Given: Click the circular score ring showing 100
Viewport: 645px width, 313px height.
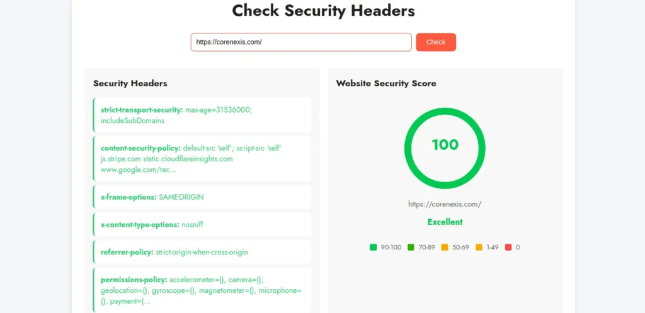Looking at the screenshot, I should [445, 149].
